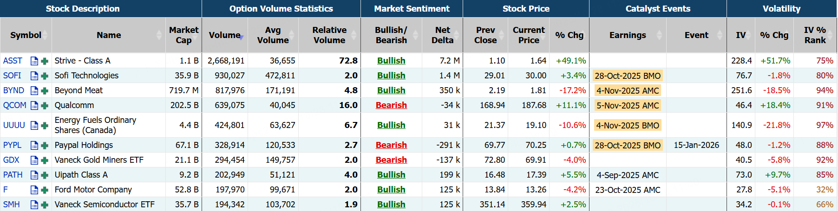Sort the table by Volume column
The width and height of the screenshot is (838, 211).
point(225,35)
